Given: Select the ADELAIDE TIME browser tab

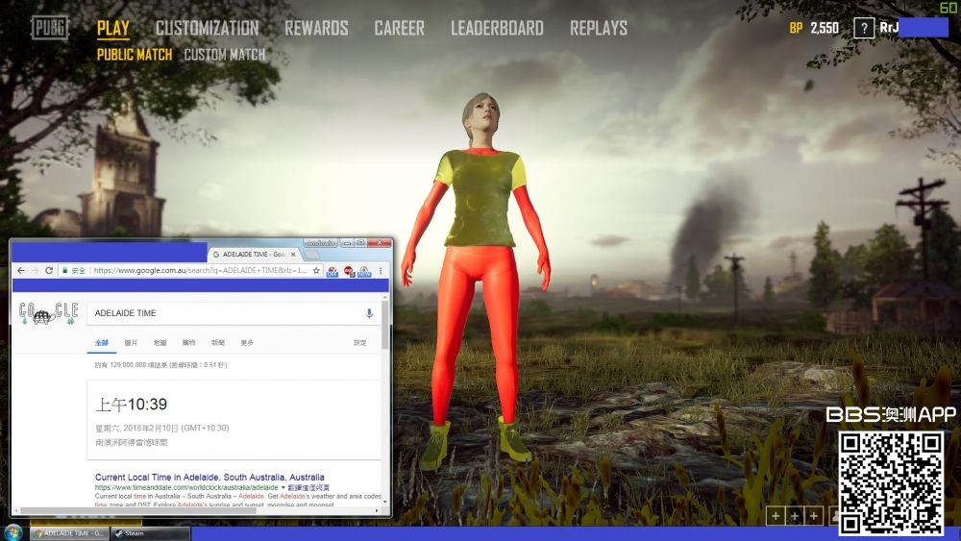Looking at the screenshot, I should [253, 254].
